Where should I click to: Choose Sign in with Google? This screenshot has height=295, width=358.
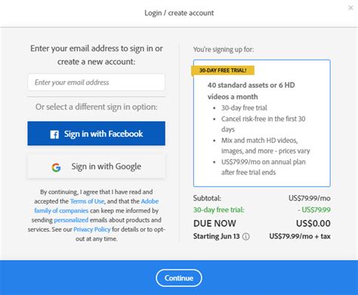(x=97, y=166)
